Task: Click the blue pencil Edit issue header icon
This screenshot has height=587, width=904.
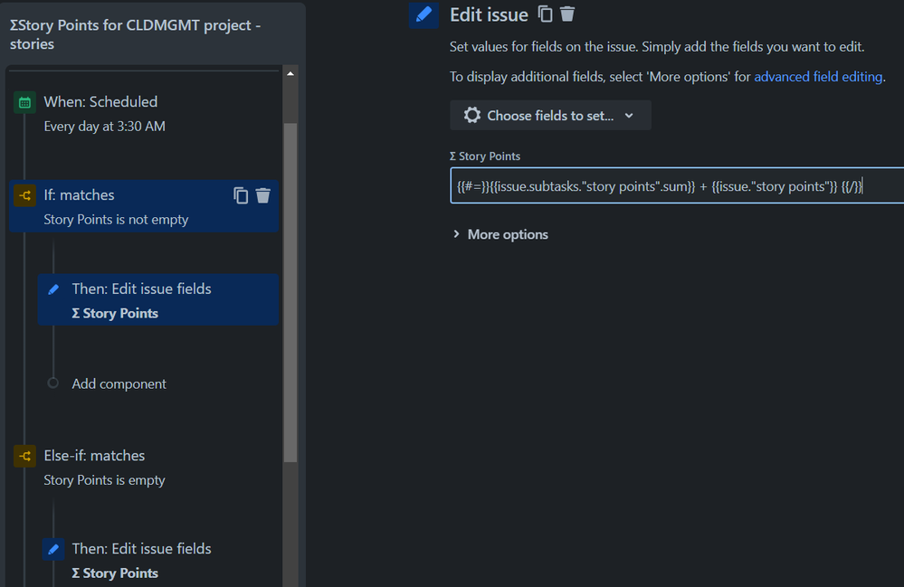Action: 423,14
